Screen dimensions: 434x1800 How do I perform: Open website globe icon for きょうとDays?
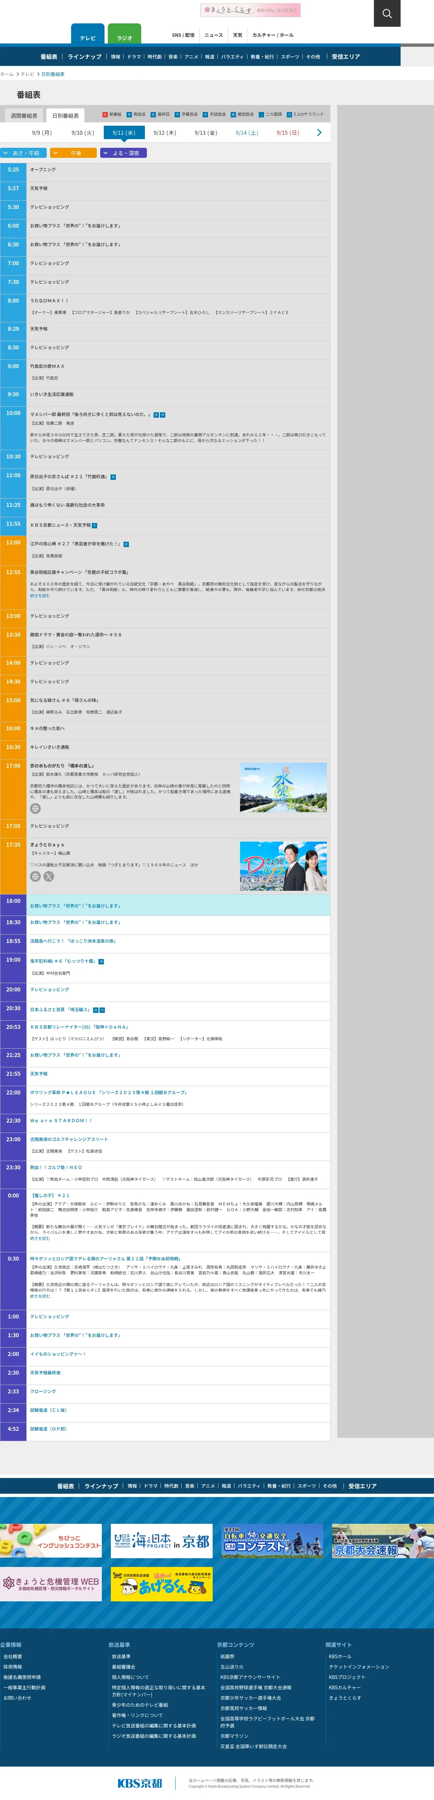35,876
